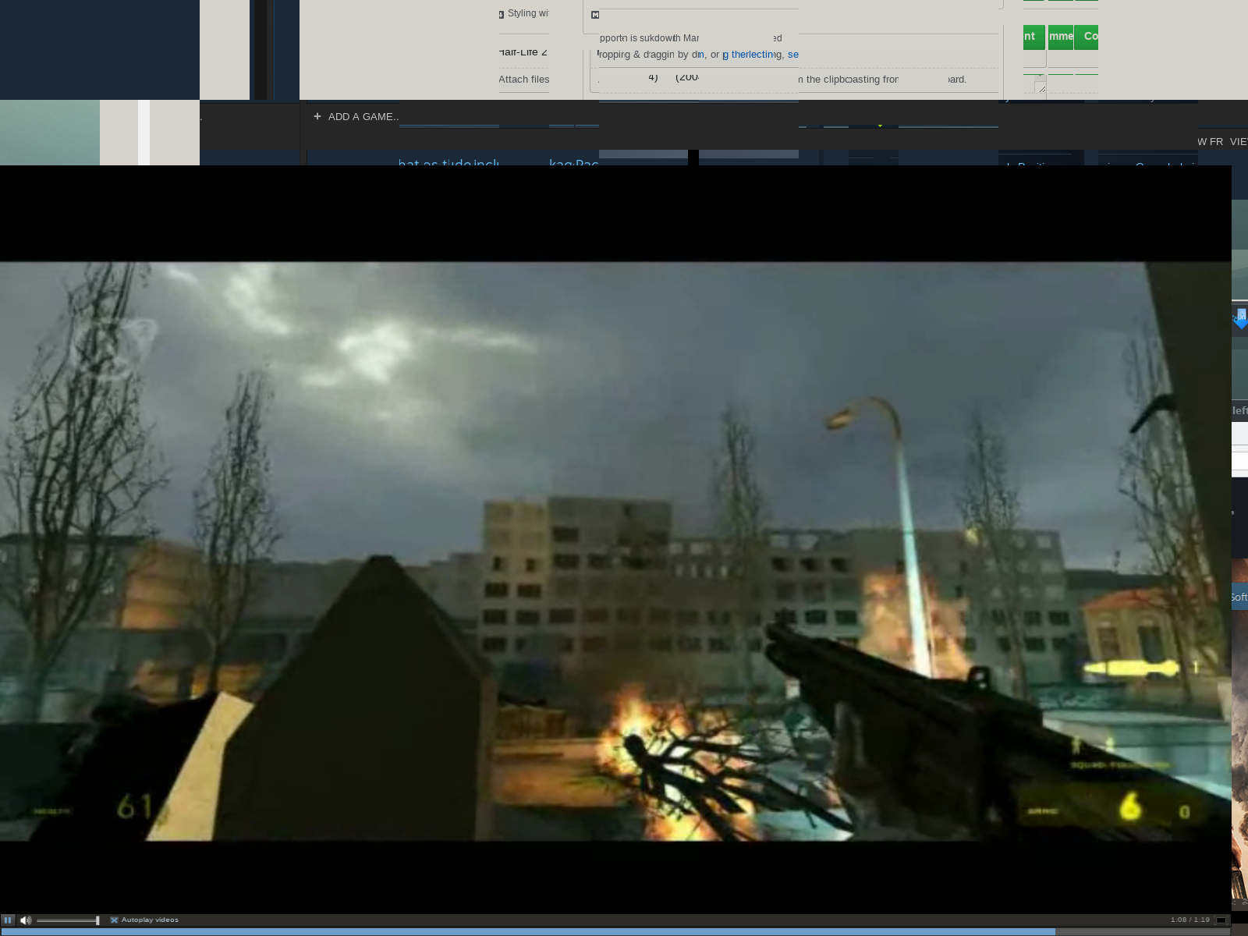Click the Attach files text in background page

click(x=524, y=80)
